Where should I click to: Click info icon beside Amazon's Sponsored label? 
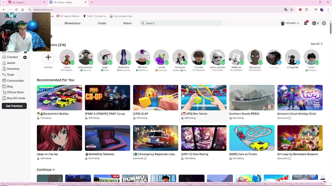pos(290,118)
